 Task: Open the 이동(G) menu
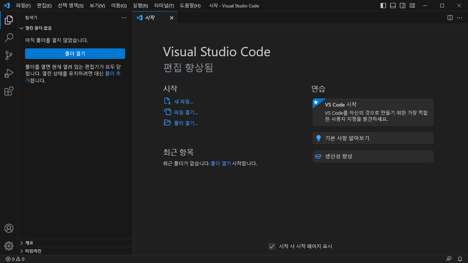pyautogui.click(x=119, y=6)
